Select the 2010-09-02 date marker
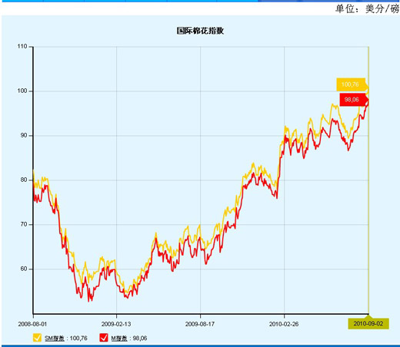The width and height of the screenshot is (400, 347). (x=368, y=324)
